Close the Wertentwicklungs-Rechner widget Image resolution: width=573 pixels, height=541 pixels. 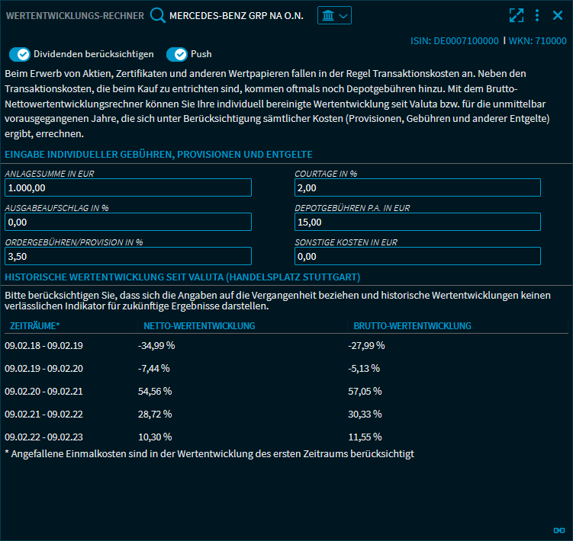coord(557,15)
